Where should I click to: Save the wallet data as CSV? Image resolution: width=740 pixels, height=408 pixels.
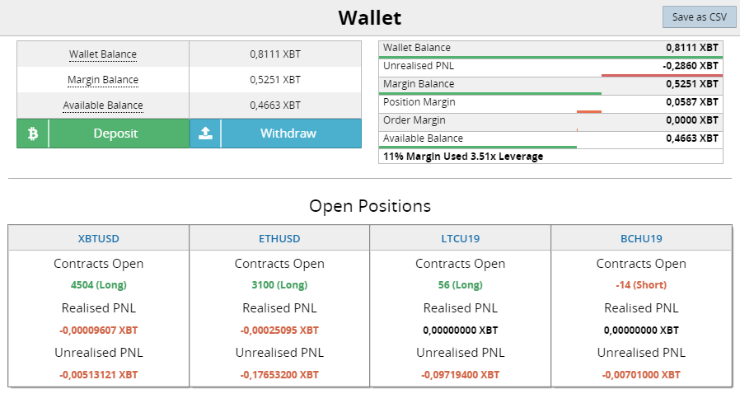700,17
